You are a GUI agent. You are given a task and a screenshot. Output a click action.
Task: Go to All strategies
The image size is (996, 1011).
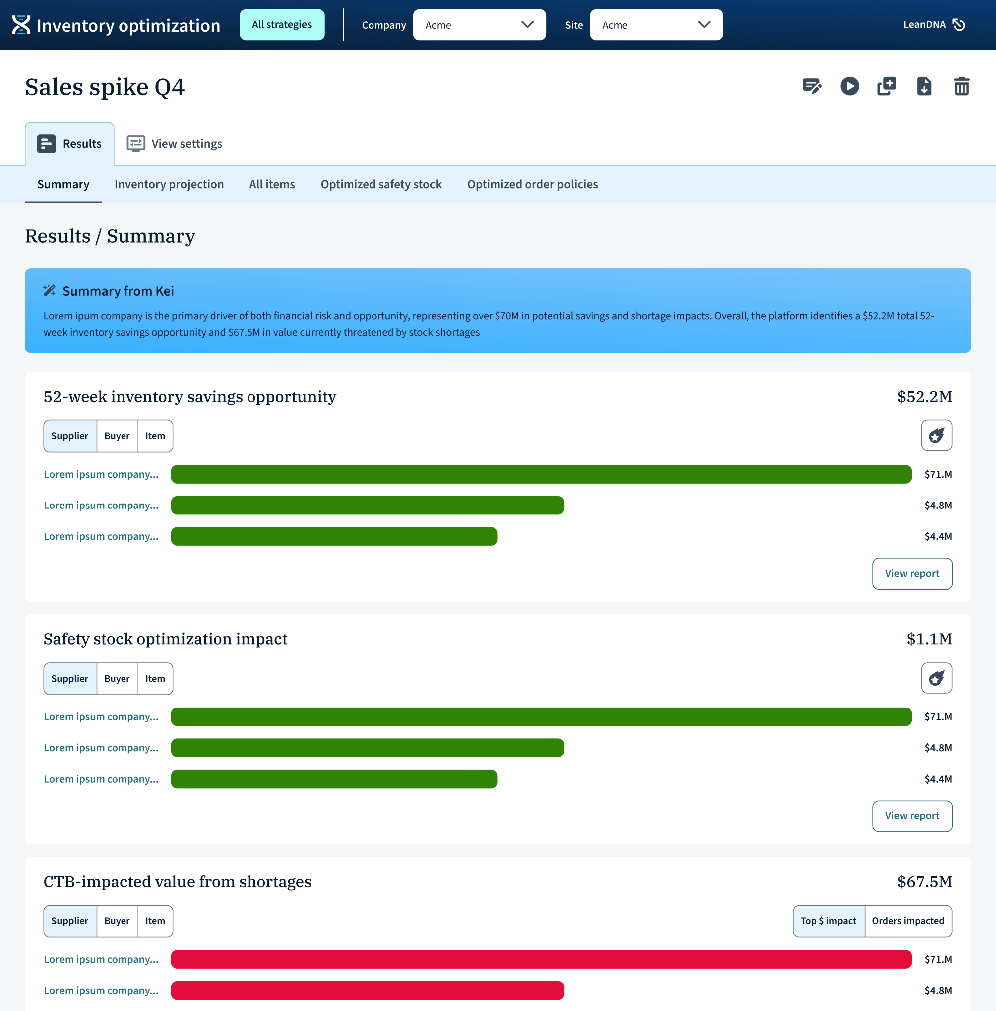[x=282, y=24]
